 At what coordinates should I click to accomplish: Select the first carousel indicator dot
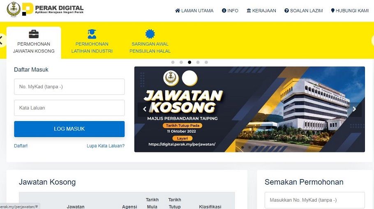tap(173, 62)
